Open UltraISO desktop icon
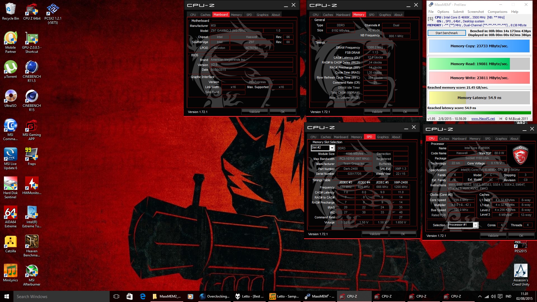 tap(11, 98)
